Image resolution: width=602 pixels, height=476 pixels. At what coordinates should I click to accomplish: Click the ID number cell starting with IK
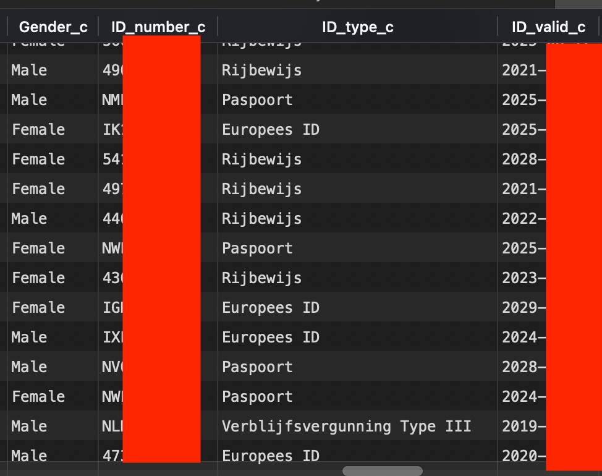tap(112, 130)
